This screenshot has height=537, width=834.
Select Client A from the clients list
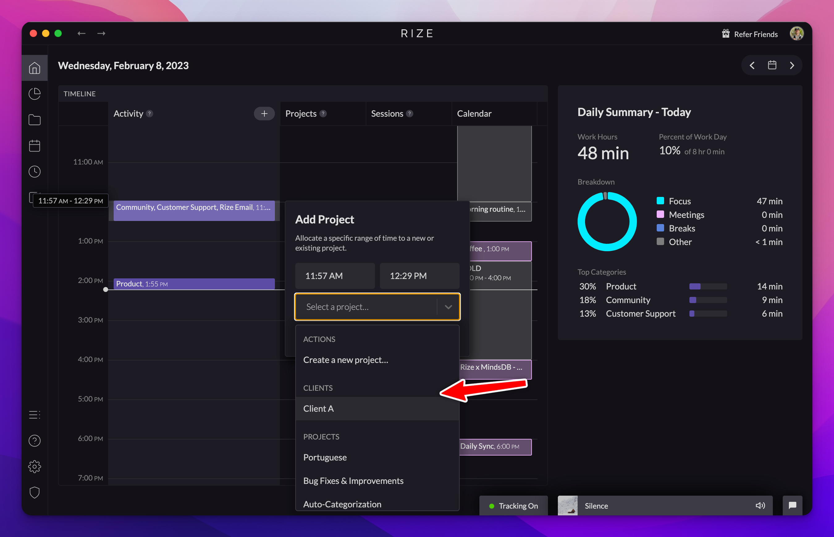click(377, 408)
